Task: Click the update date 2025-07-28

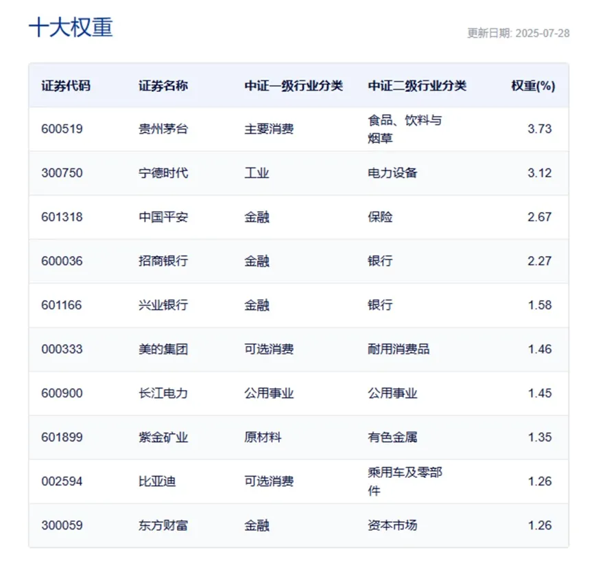Action: click(543, 34)
